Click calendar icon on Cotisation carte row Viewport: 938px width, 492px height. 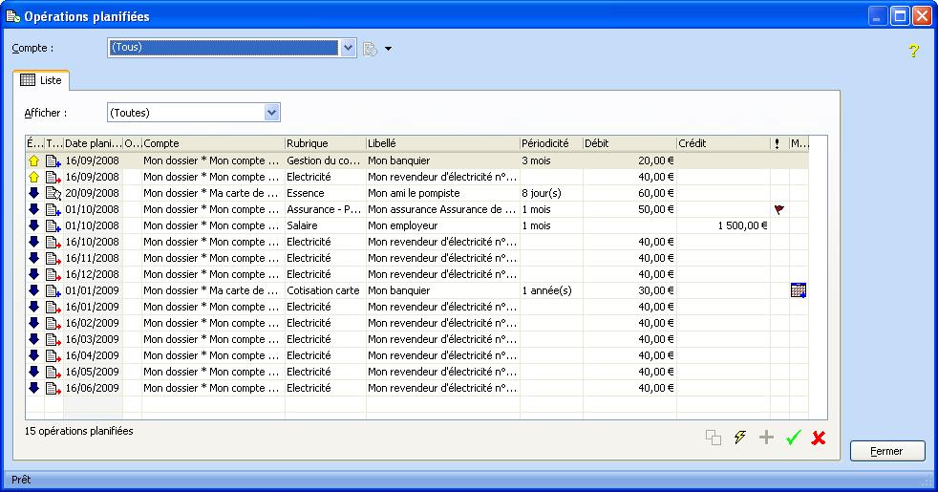pos(799,290)
